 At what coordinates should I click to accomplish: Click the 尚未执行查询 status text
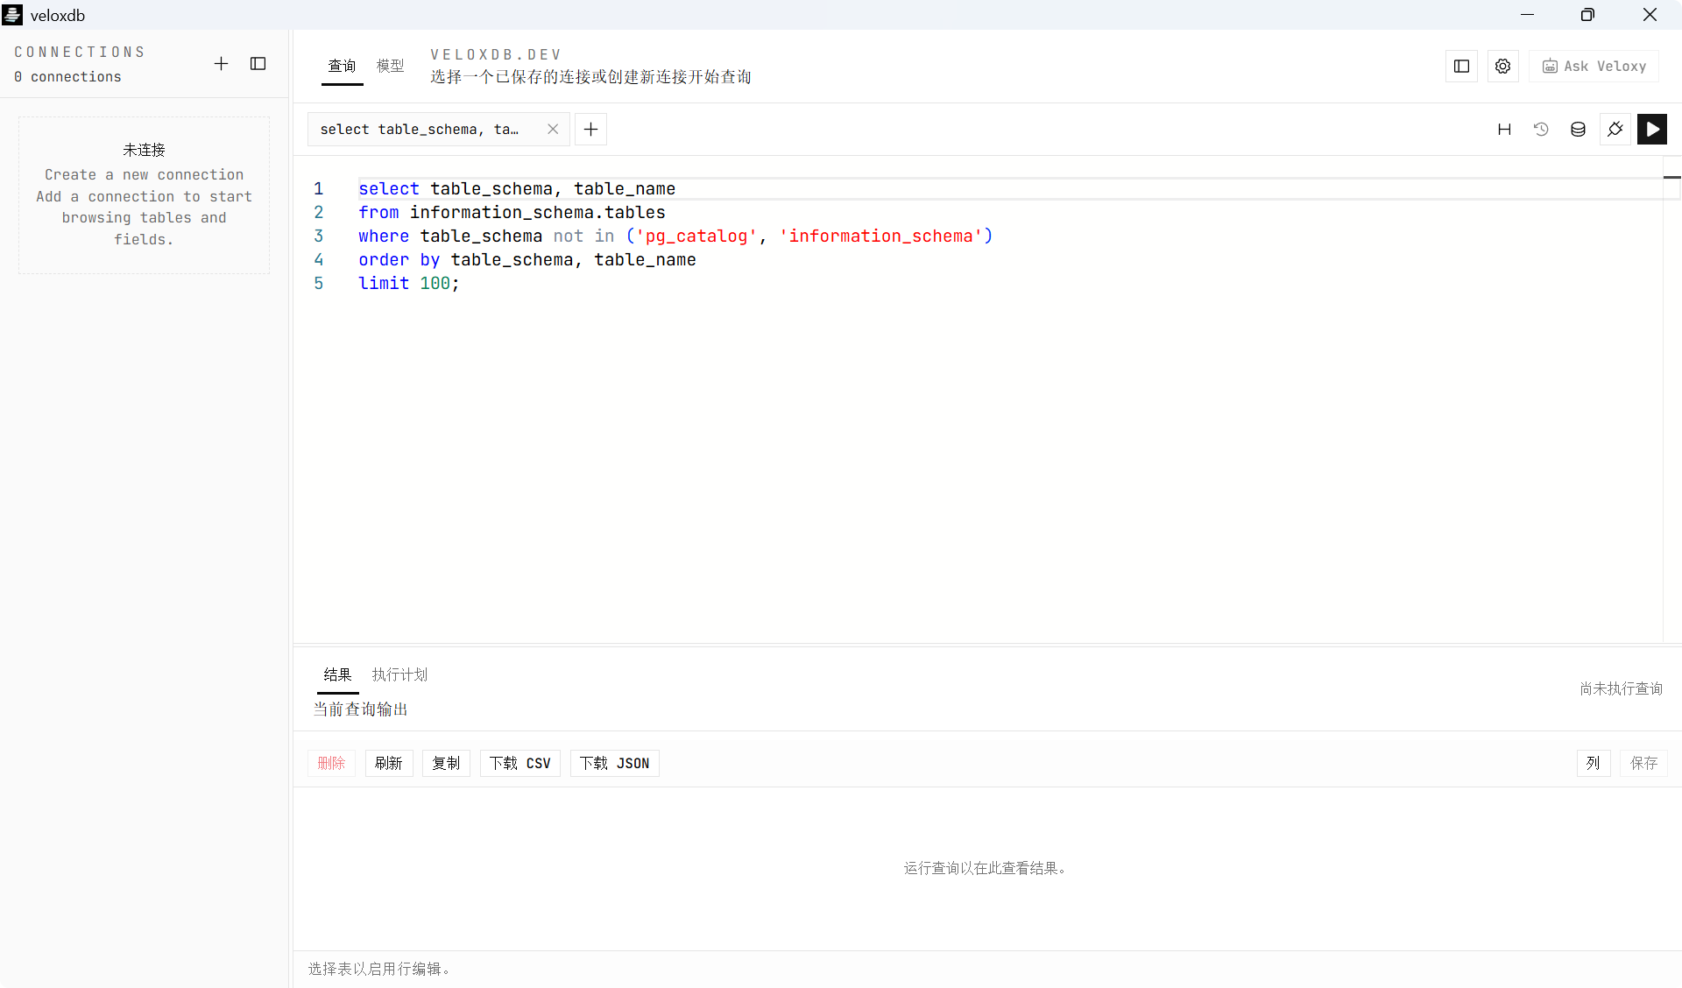(1622, 689)
